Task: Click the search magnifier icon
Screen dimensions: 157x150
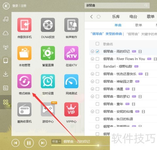Action: (146, 5)
